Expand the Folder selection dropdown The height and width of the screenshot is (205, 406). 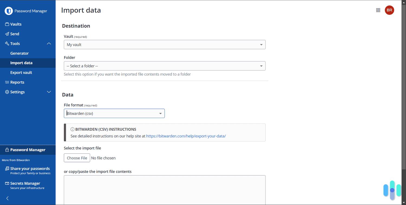(x=164, y=66)
